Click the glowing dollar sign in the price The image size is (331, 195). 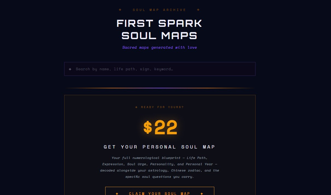pyautogui.click(x=148, y=127)
